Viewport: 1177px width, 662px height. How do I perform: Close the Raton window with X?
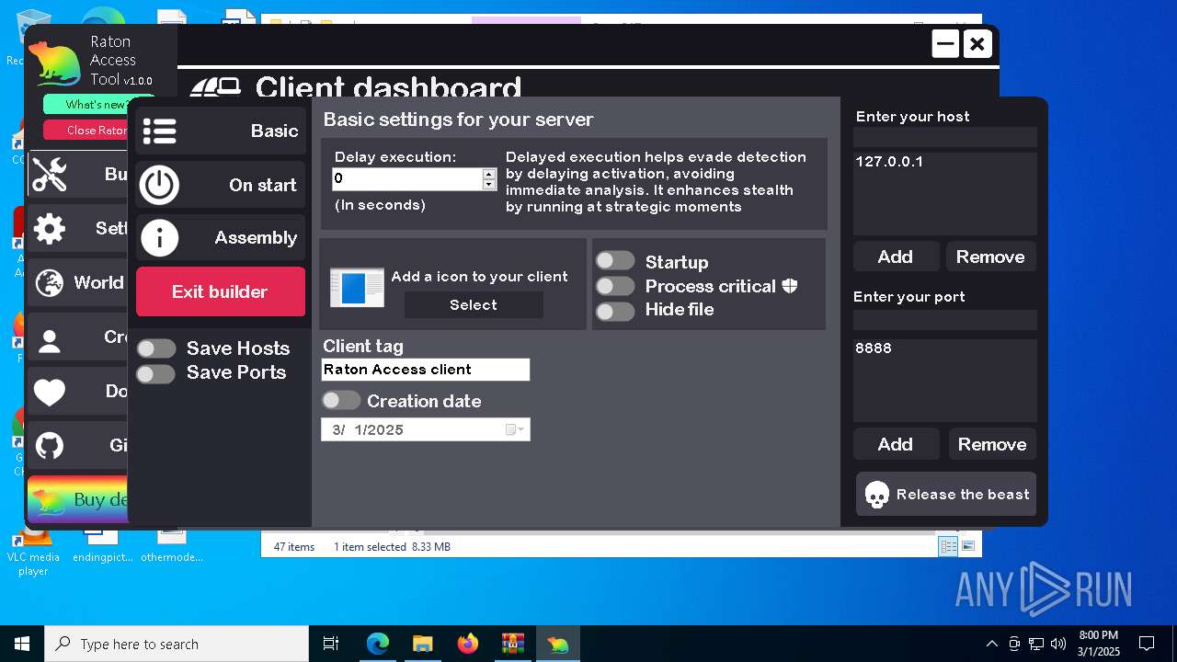(977, 43)
